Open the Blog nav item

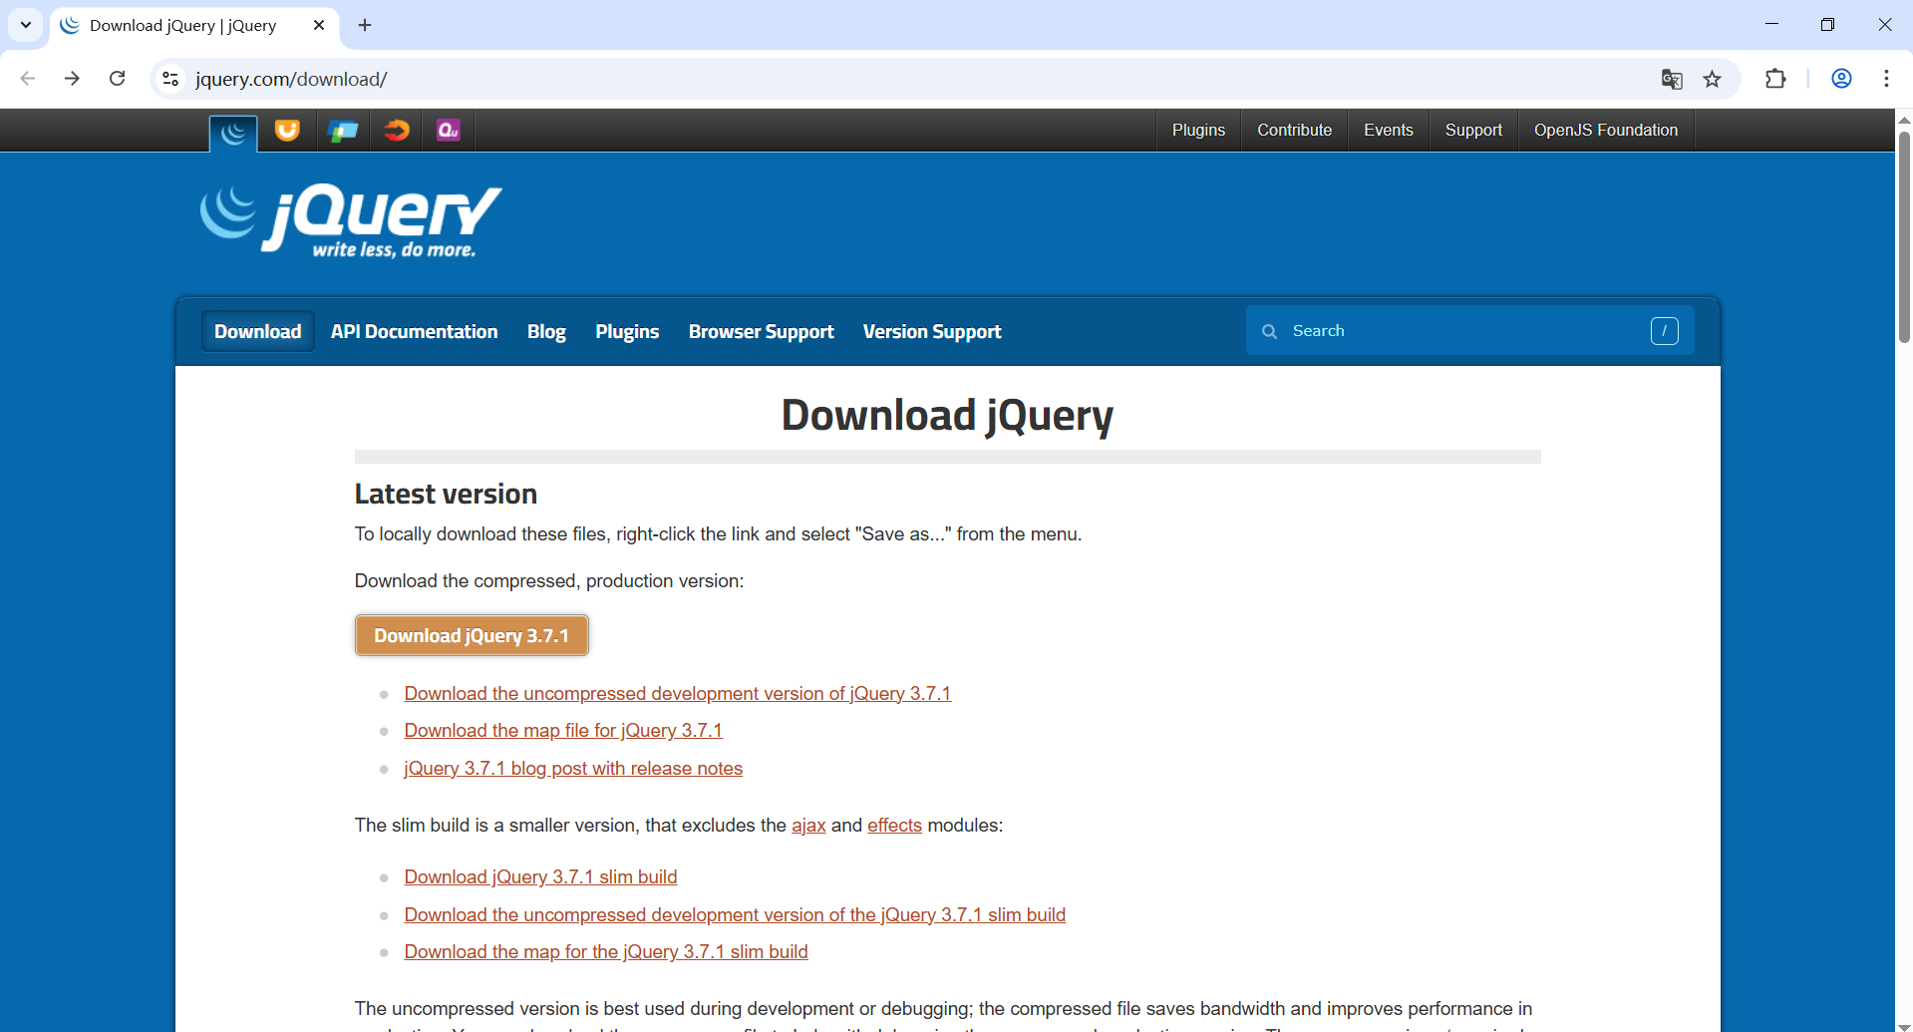(546, 331)
